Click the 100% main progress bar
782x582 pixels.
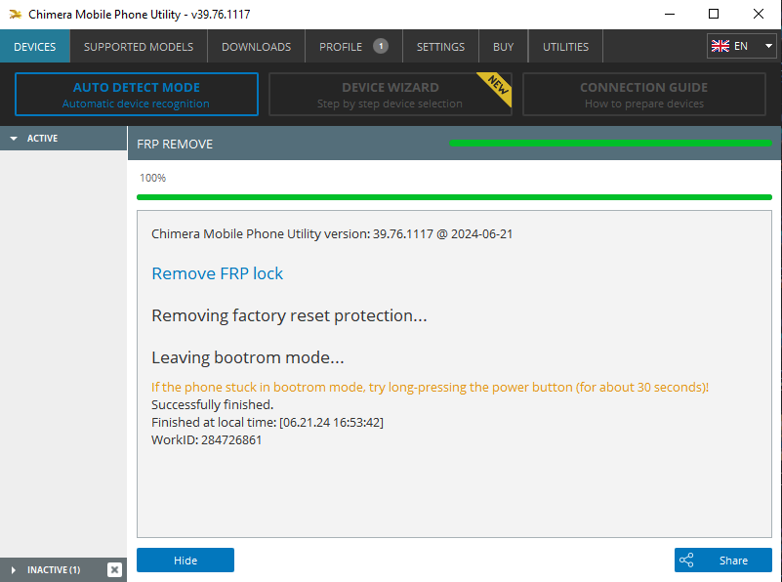tap(454, 197)
